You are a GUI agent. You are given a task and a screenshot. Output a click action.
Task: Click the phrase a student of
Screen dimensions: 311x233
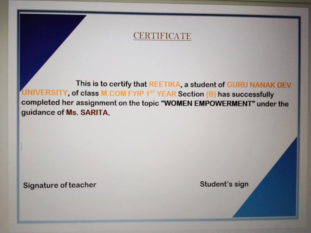204,85
